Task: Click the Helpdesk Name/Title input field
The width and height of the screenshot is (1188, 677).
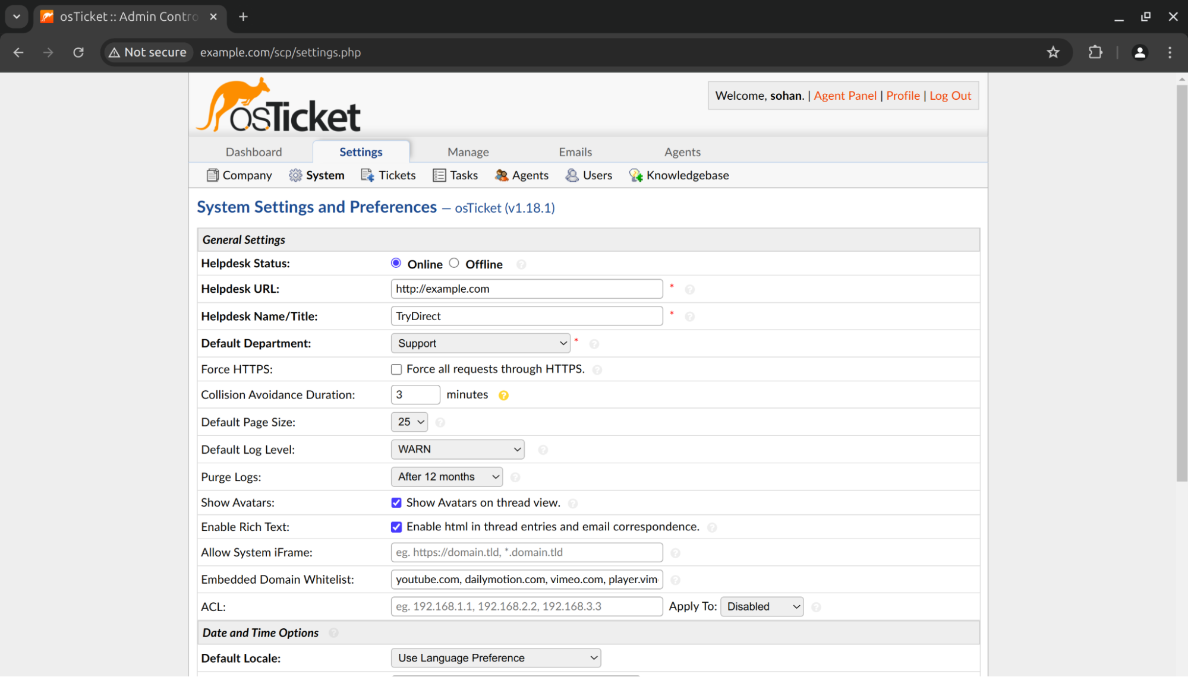Action: 527,316
